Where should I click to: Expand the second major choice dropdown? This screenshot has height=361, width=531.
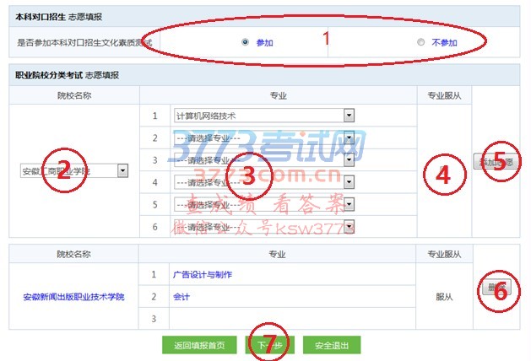(x=264, y=137)
